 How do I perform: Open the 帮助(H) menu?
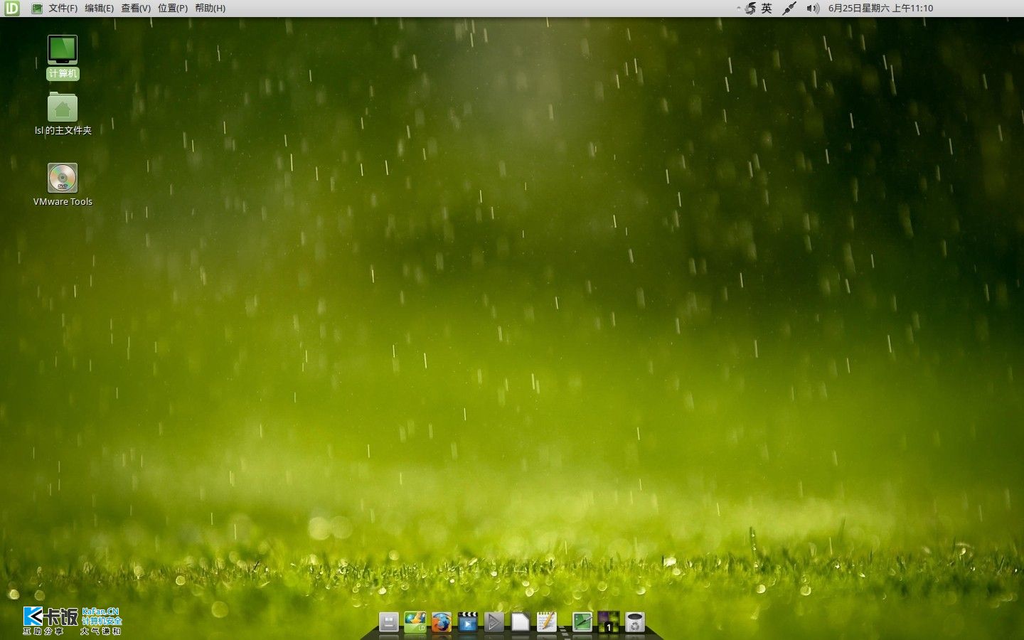tap(210, 9)
